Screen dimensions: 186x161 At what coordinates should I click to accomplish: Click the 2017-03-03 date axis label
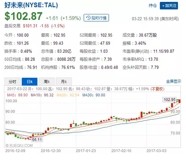click(x=156, y=151)
